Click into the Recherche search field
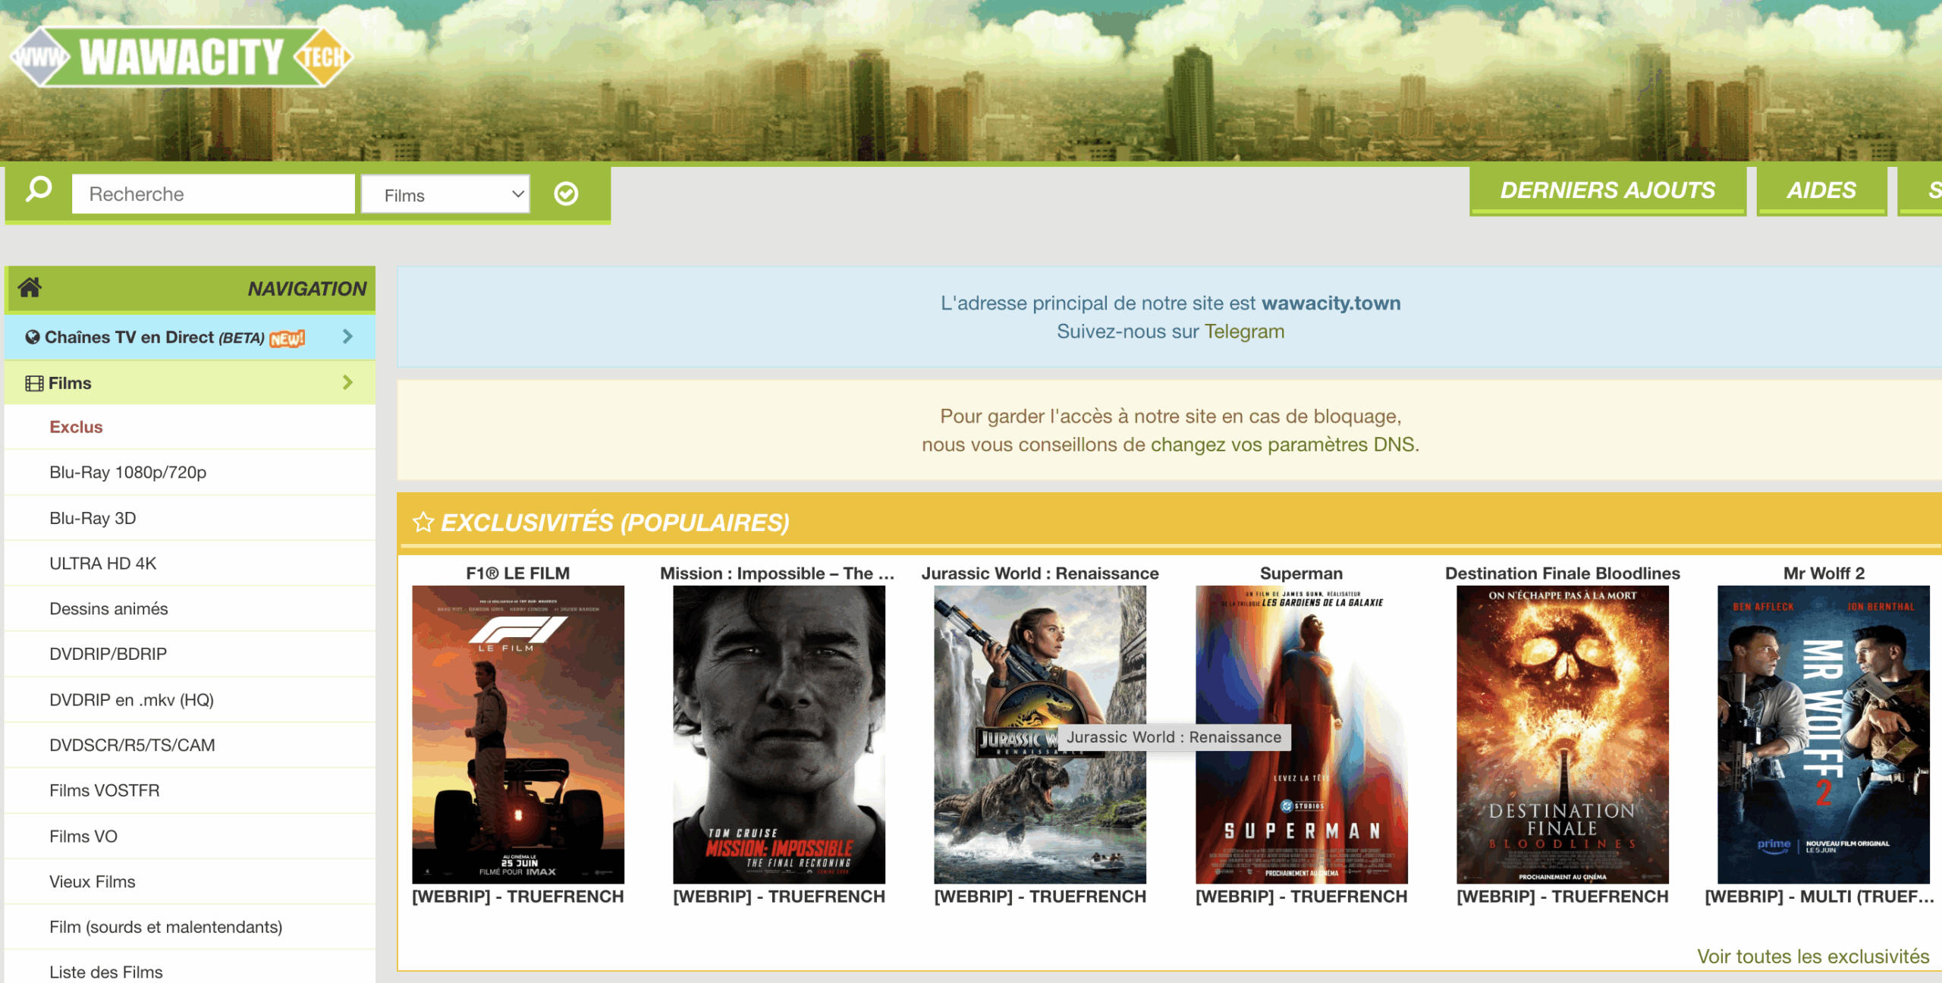Image resolution: width=1942 pixels, height=983 pixels. point(213,194)
